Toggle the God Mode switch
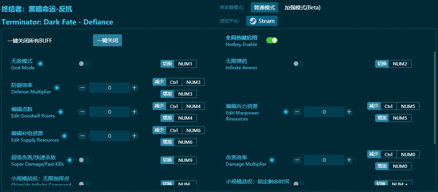438x192 pixels. (84, 64)
